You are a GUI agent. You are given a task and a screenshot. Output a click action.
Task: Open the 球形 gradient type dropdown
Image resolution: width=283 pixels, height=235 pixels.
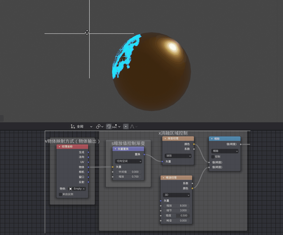pos(178,156)
